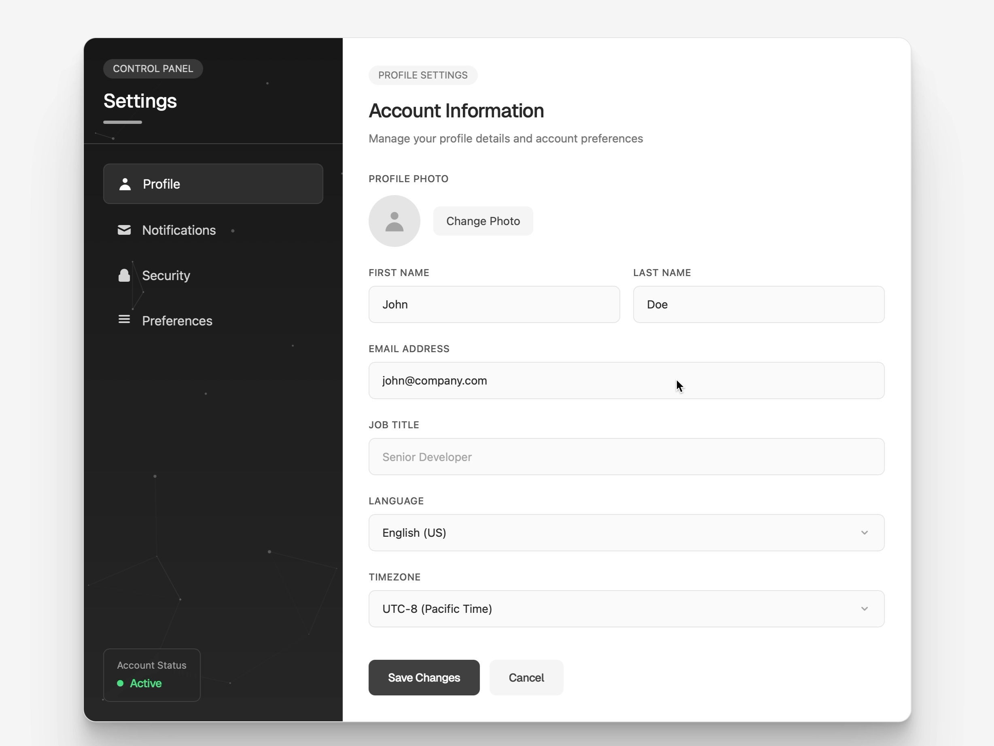The height and width of the screenshot is (746, 994).
Task: Click the Security lock icon
Action: tap(124, 275)
